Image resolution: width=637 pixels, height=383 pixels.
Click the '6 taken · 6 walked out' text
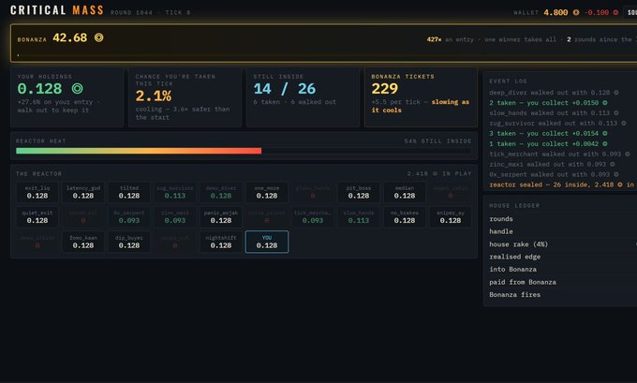(x=295, y=102)
